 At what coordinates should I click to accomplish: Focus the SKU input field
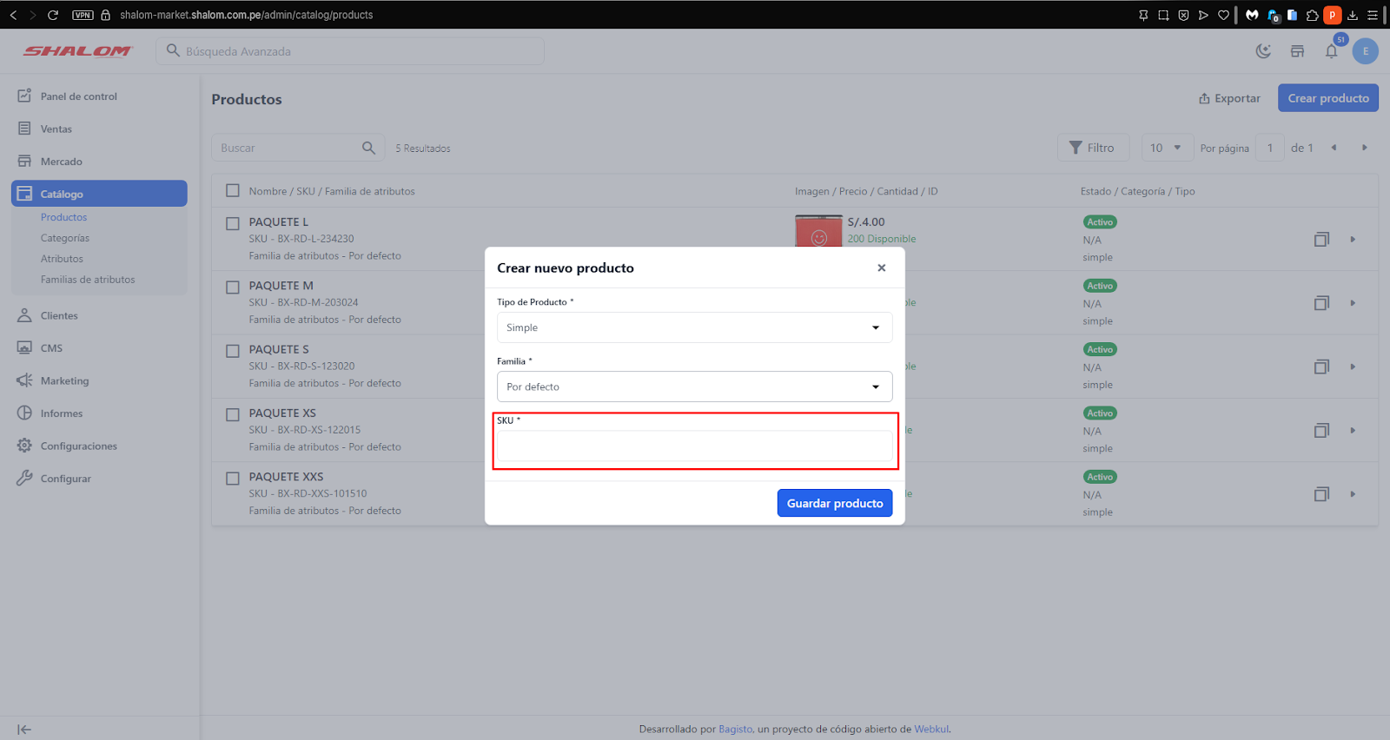click(694, 446)
